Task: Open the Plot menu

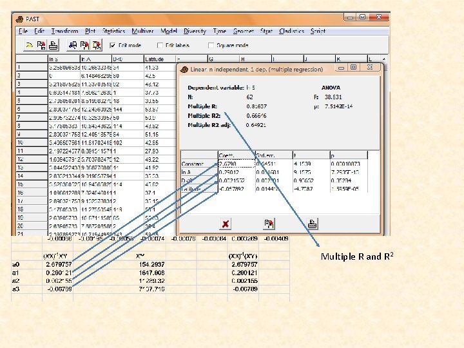Action: pyautogui.click(x=90, y=31)
